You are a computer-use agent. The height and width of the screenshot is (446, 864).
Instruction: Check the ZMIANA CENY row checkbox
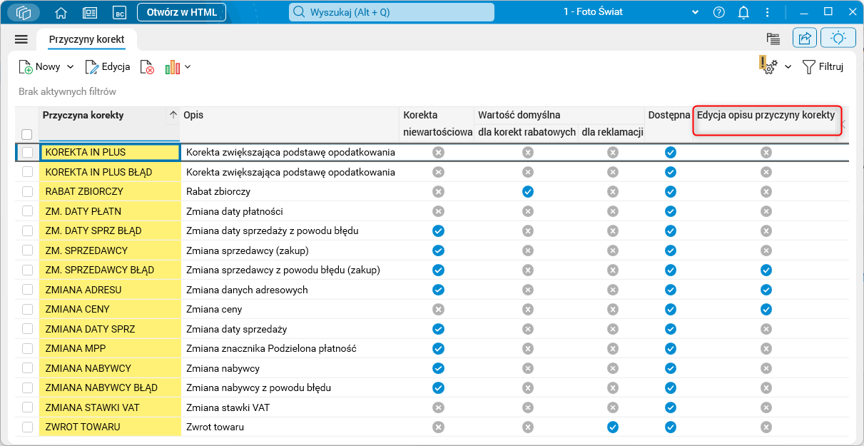coord(27,309)
